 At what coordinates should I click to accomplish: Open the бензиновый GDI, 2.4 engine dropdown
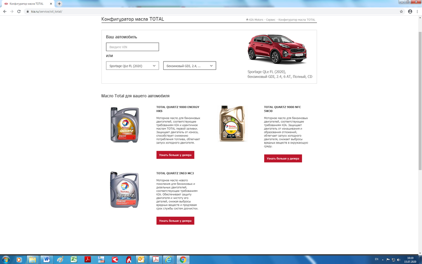pyautogui.click(x=190, y=66)
